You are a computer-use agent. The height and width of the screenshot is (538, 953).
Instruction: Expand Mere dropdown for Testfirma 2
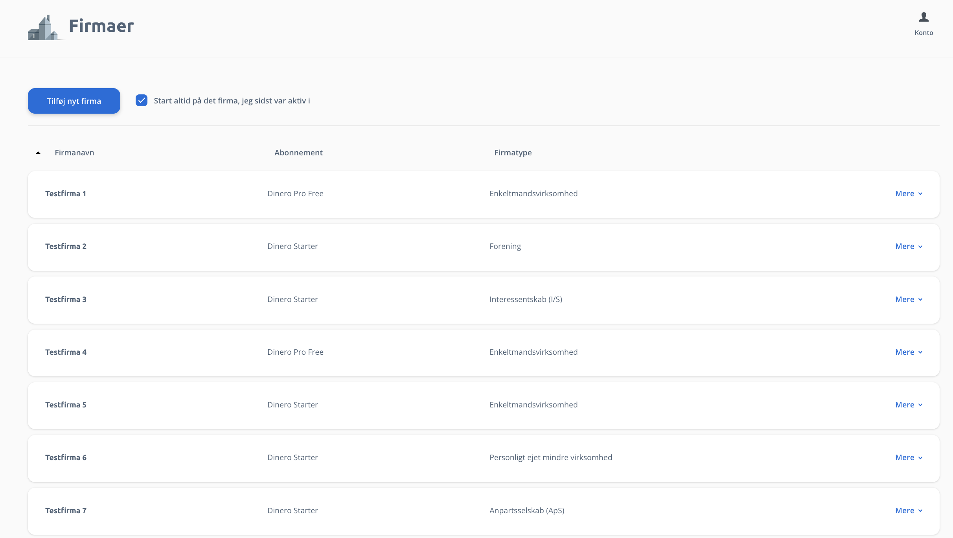pos(909,246)
